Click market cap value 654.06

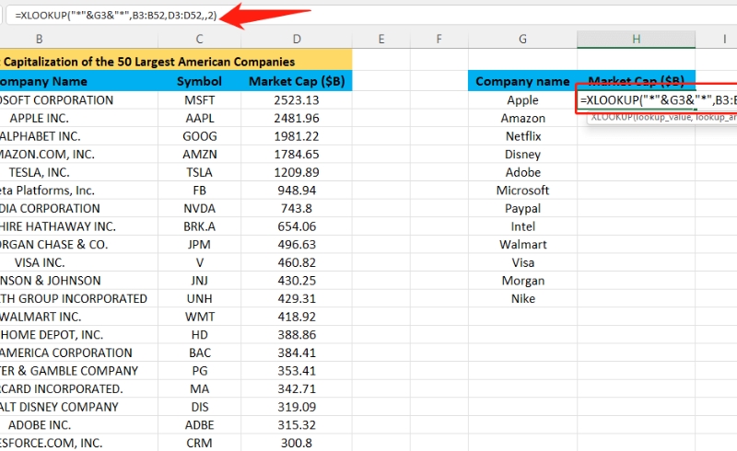tap(297, 226)
